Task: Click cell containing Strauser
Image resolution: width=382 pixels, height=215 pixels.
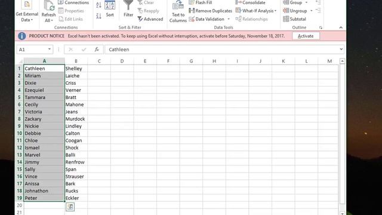Action: (76, 177)
